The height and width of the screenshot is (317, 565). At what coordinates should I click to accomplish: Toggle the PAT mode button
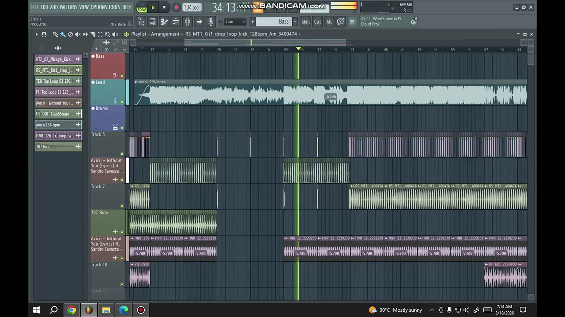click(x=142, y=5)
